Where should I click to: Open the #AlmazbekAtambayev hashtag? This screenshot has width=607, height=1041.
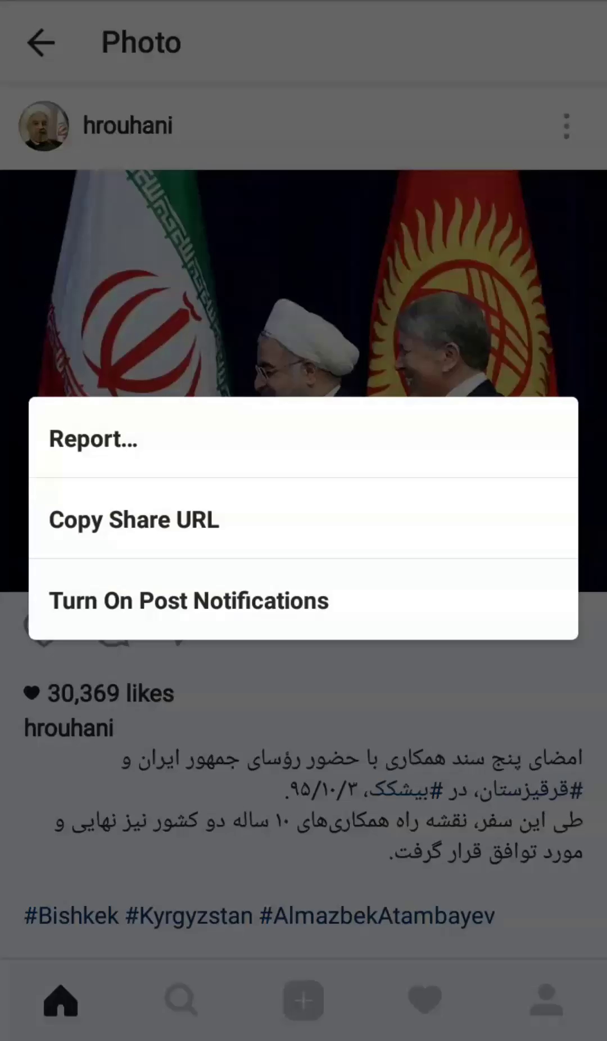point(377,916)
